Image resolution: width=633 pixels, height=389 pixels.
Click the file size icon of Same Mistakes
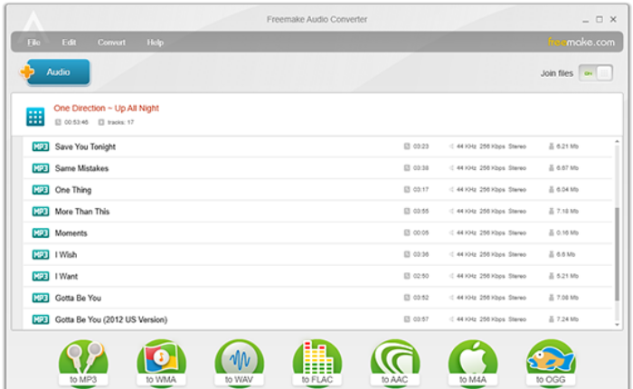pyautogui.click(x=551, y=167)
